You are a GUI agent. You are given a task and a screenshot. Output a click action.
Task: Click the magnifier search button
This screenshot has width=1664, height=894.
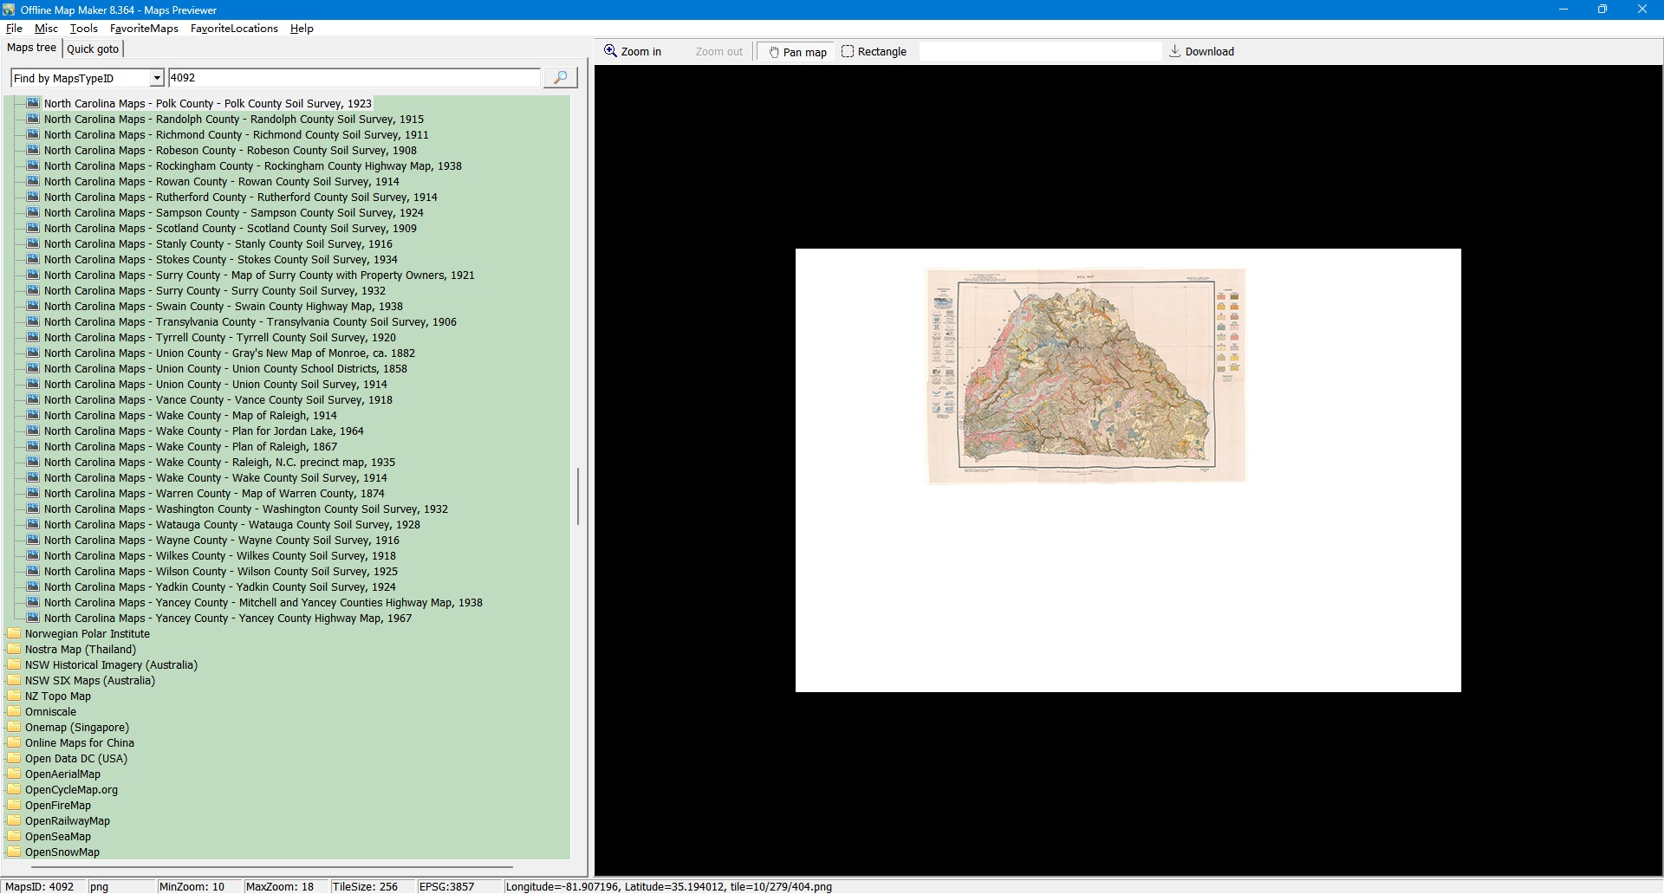pyautogui.click(x=560, y=78)
